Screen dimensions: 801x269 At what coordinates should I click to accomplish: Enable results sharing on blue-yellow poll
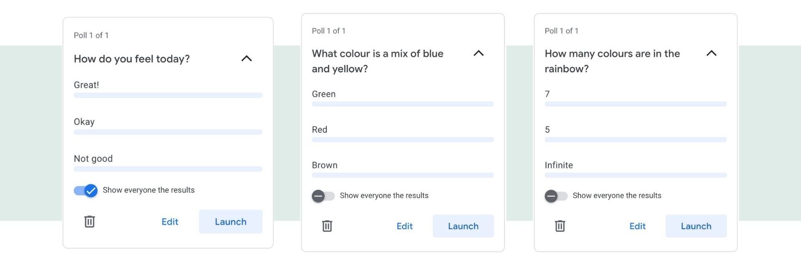click(x=323, y=196)
